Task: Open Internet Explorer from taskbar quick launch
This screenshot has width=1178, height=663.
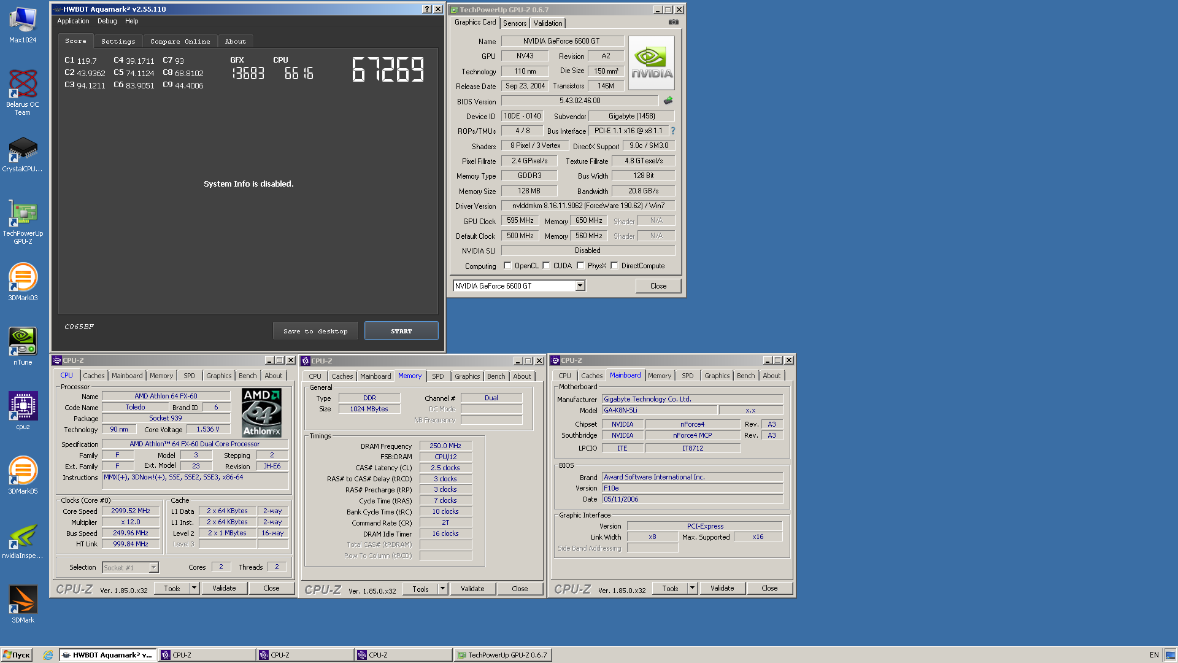Action: (x=48, y=655)
